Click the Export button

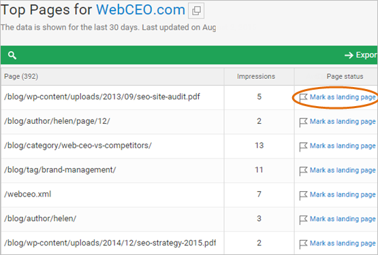(x=361, y=55)
